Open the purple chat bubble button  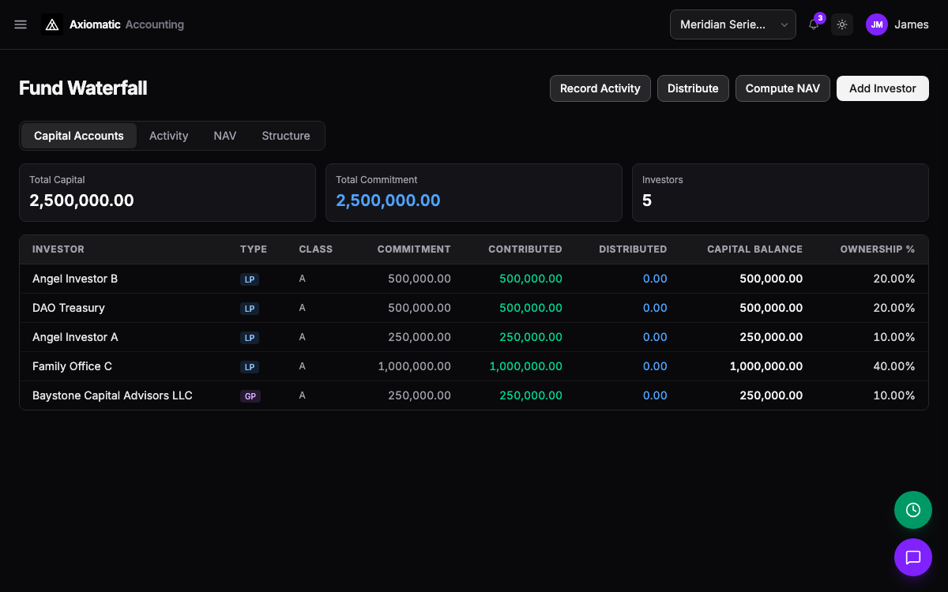click(913, 557)
